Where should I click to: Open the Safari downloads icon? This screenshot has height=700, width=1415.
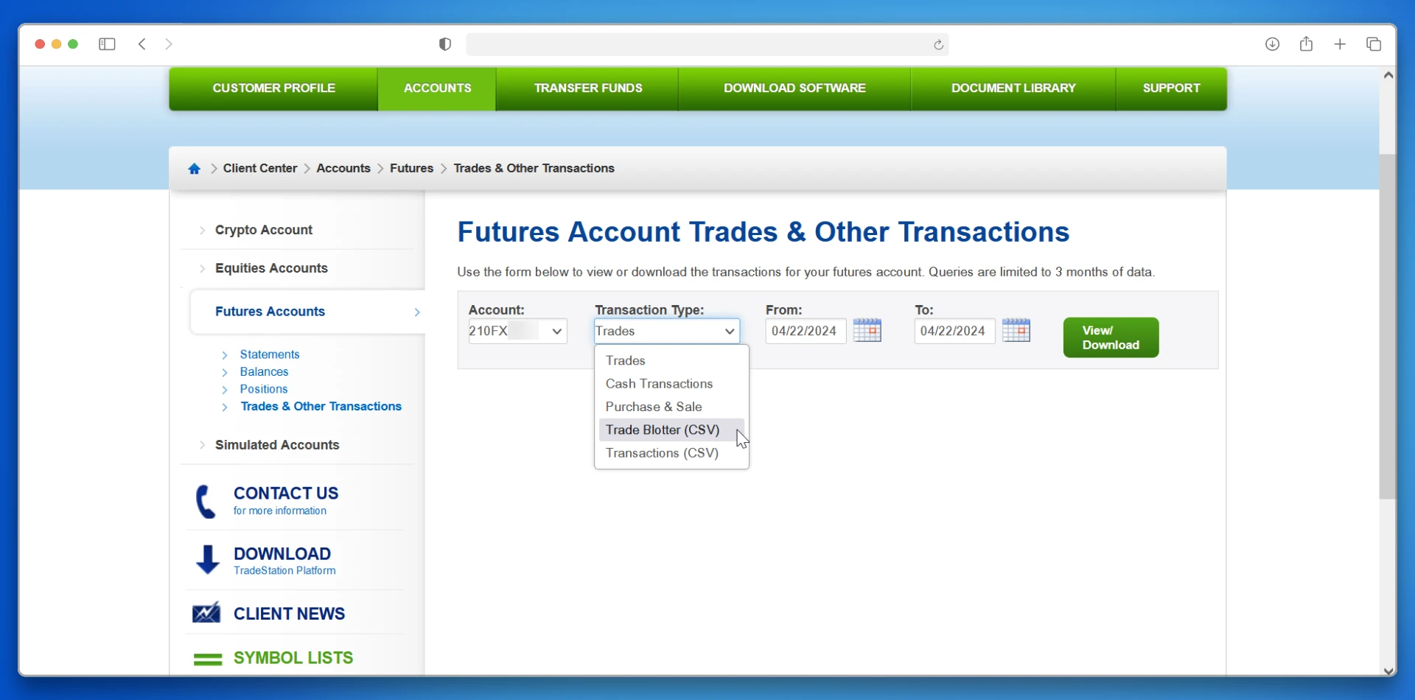point(1272,44)
